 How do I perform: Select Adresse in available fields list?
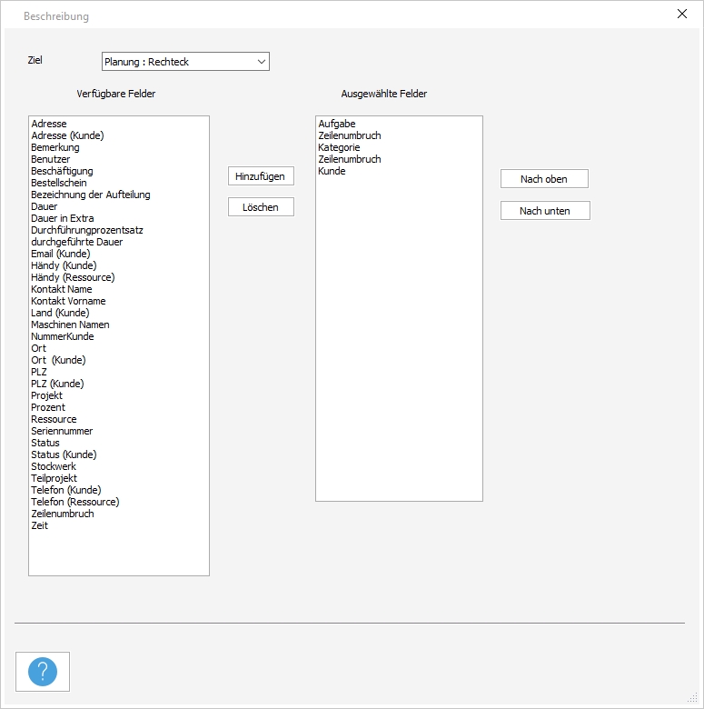(49, 124)
